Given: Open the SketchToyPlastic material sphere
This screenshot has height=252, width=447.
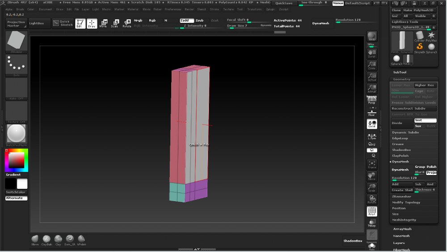Looking at the screenshot, I should 16,135.
